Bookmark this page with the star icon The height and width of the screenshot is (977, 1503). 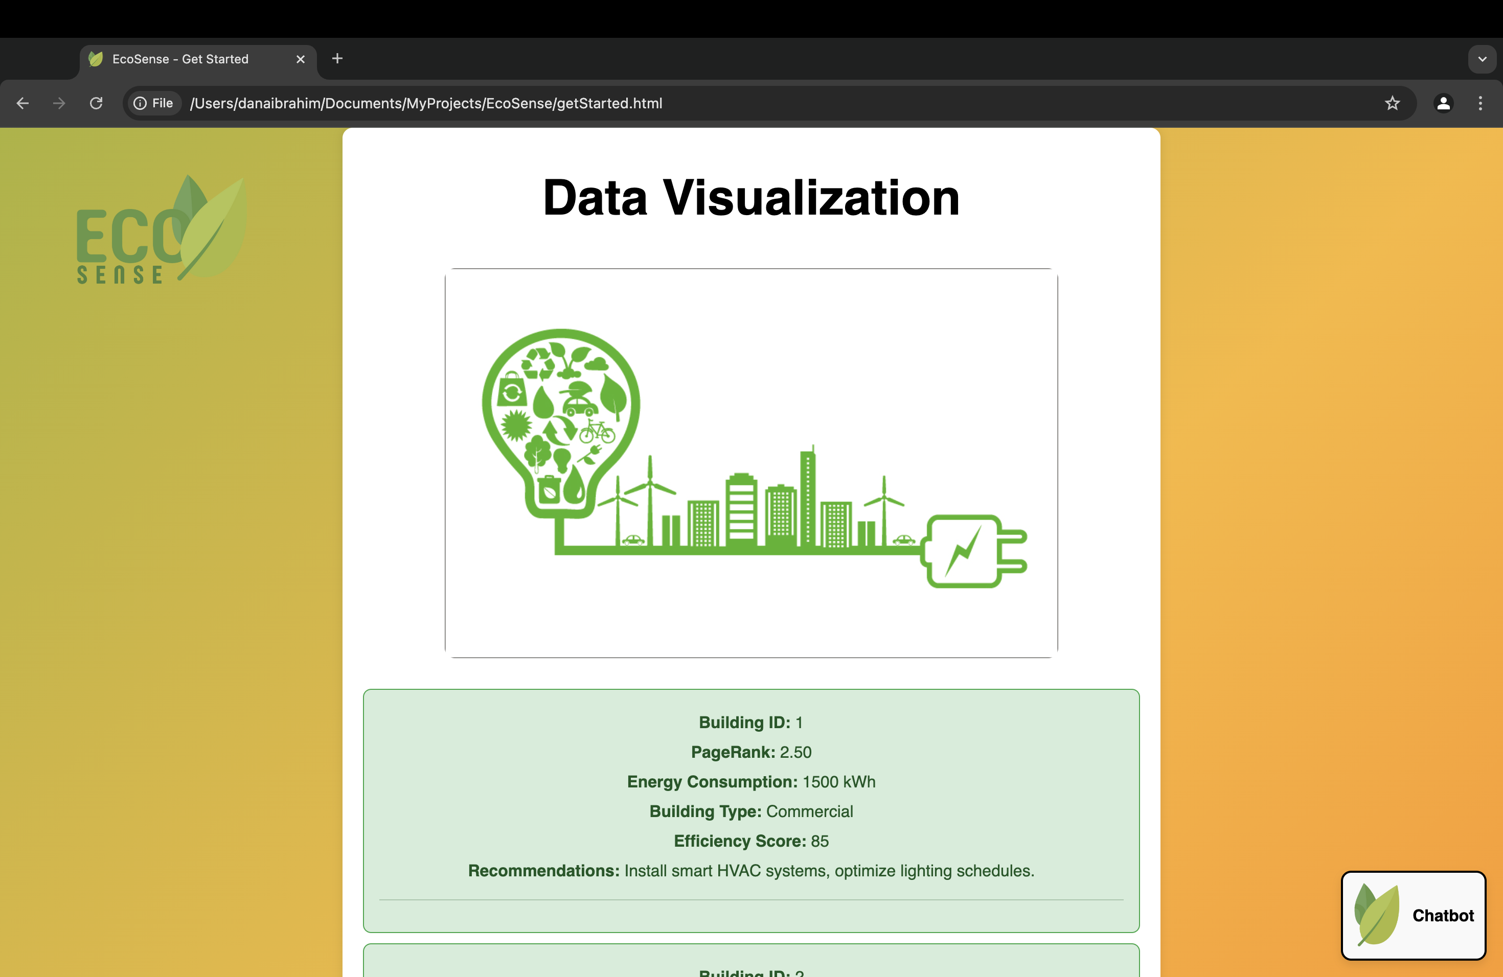tap(1392, 103)
